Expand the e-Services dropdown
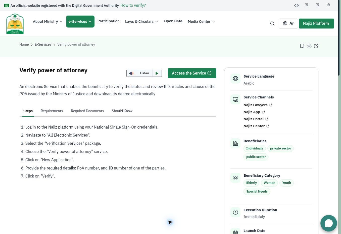Screen dimensions: 341x234 point(80,22)
